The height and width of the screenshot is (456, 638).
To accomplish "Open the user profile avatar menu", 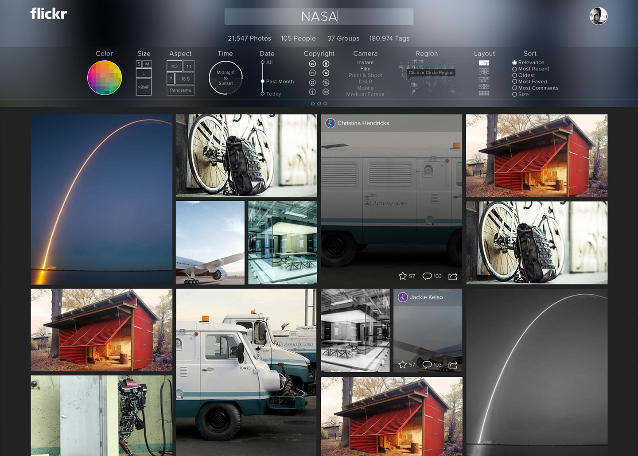I will click(598, 16).
